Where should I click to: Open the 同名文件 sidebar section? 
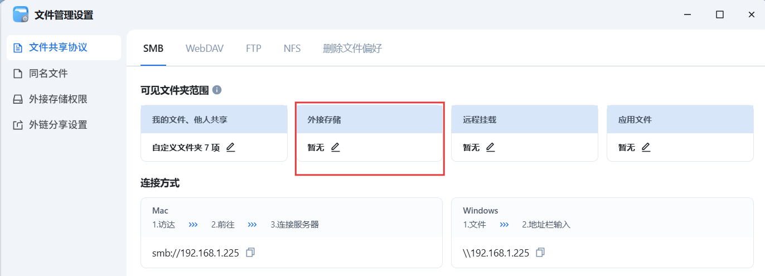tap(64, 73)
